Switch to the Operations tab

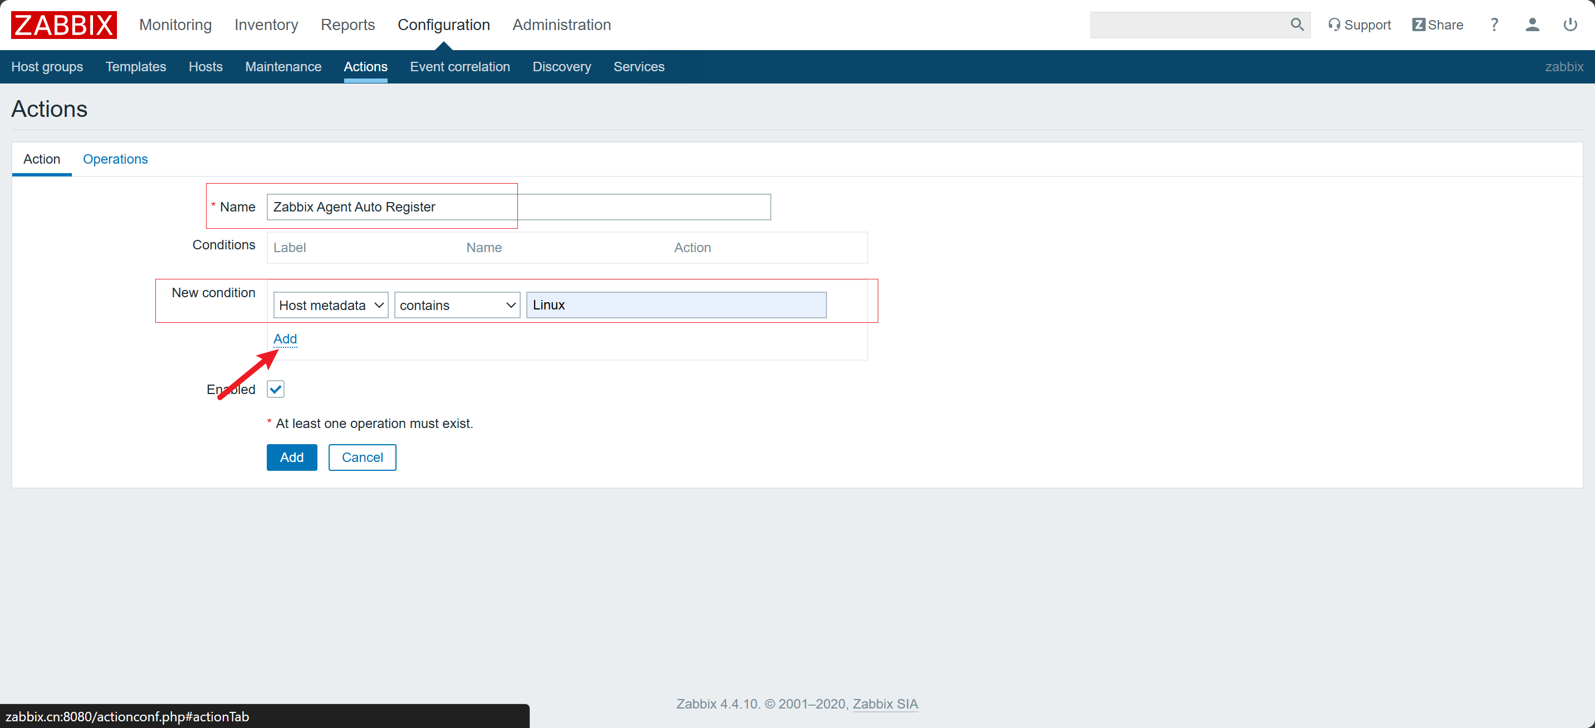point(115,159)
